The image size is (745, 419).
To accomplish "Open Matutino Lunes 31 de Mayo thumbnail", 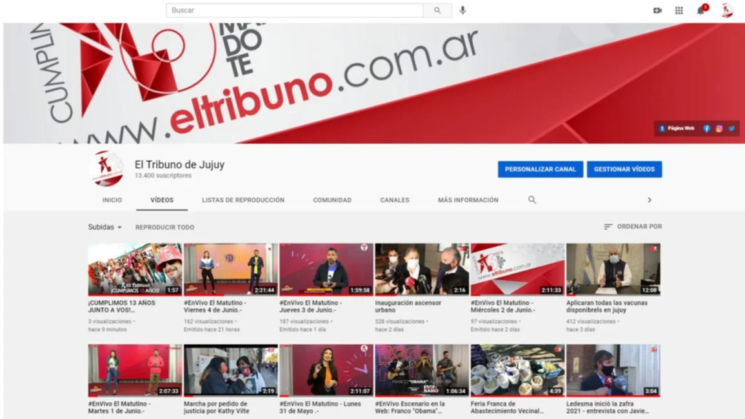I will pos(326,371).
